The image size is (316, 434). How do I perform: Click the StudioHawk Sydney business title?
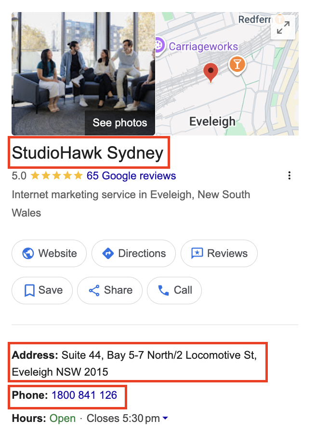pos(88,153)
